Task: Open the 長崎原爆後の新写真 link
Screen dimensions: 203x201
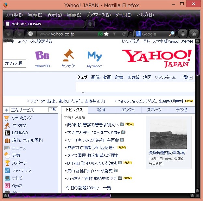Action: (167, 153)
